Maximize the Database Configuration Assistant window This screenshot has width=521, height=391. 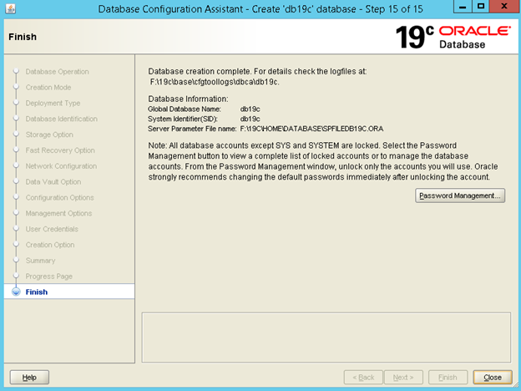tap(481, 7)
